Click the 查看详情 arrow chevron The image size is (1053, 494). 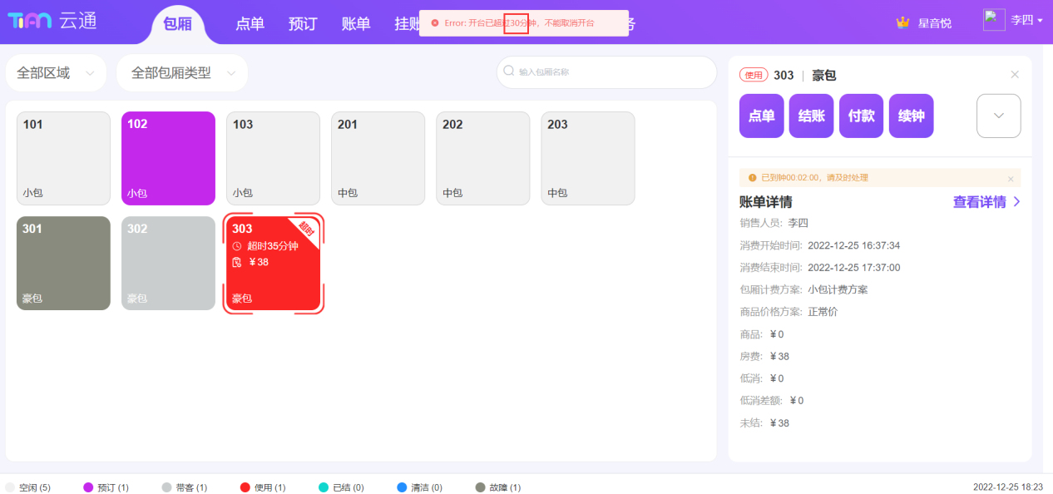pyautogui.click(x=1016, y=202)
